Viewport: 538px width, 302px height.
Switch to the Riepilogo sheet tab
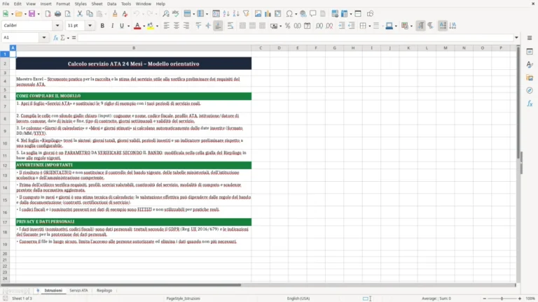(x=104, y=290)
